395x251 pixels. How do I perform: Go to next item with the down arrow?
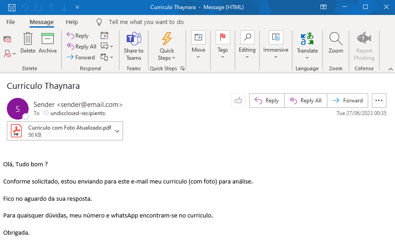click(x=64, y=7)
